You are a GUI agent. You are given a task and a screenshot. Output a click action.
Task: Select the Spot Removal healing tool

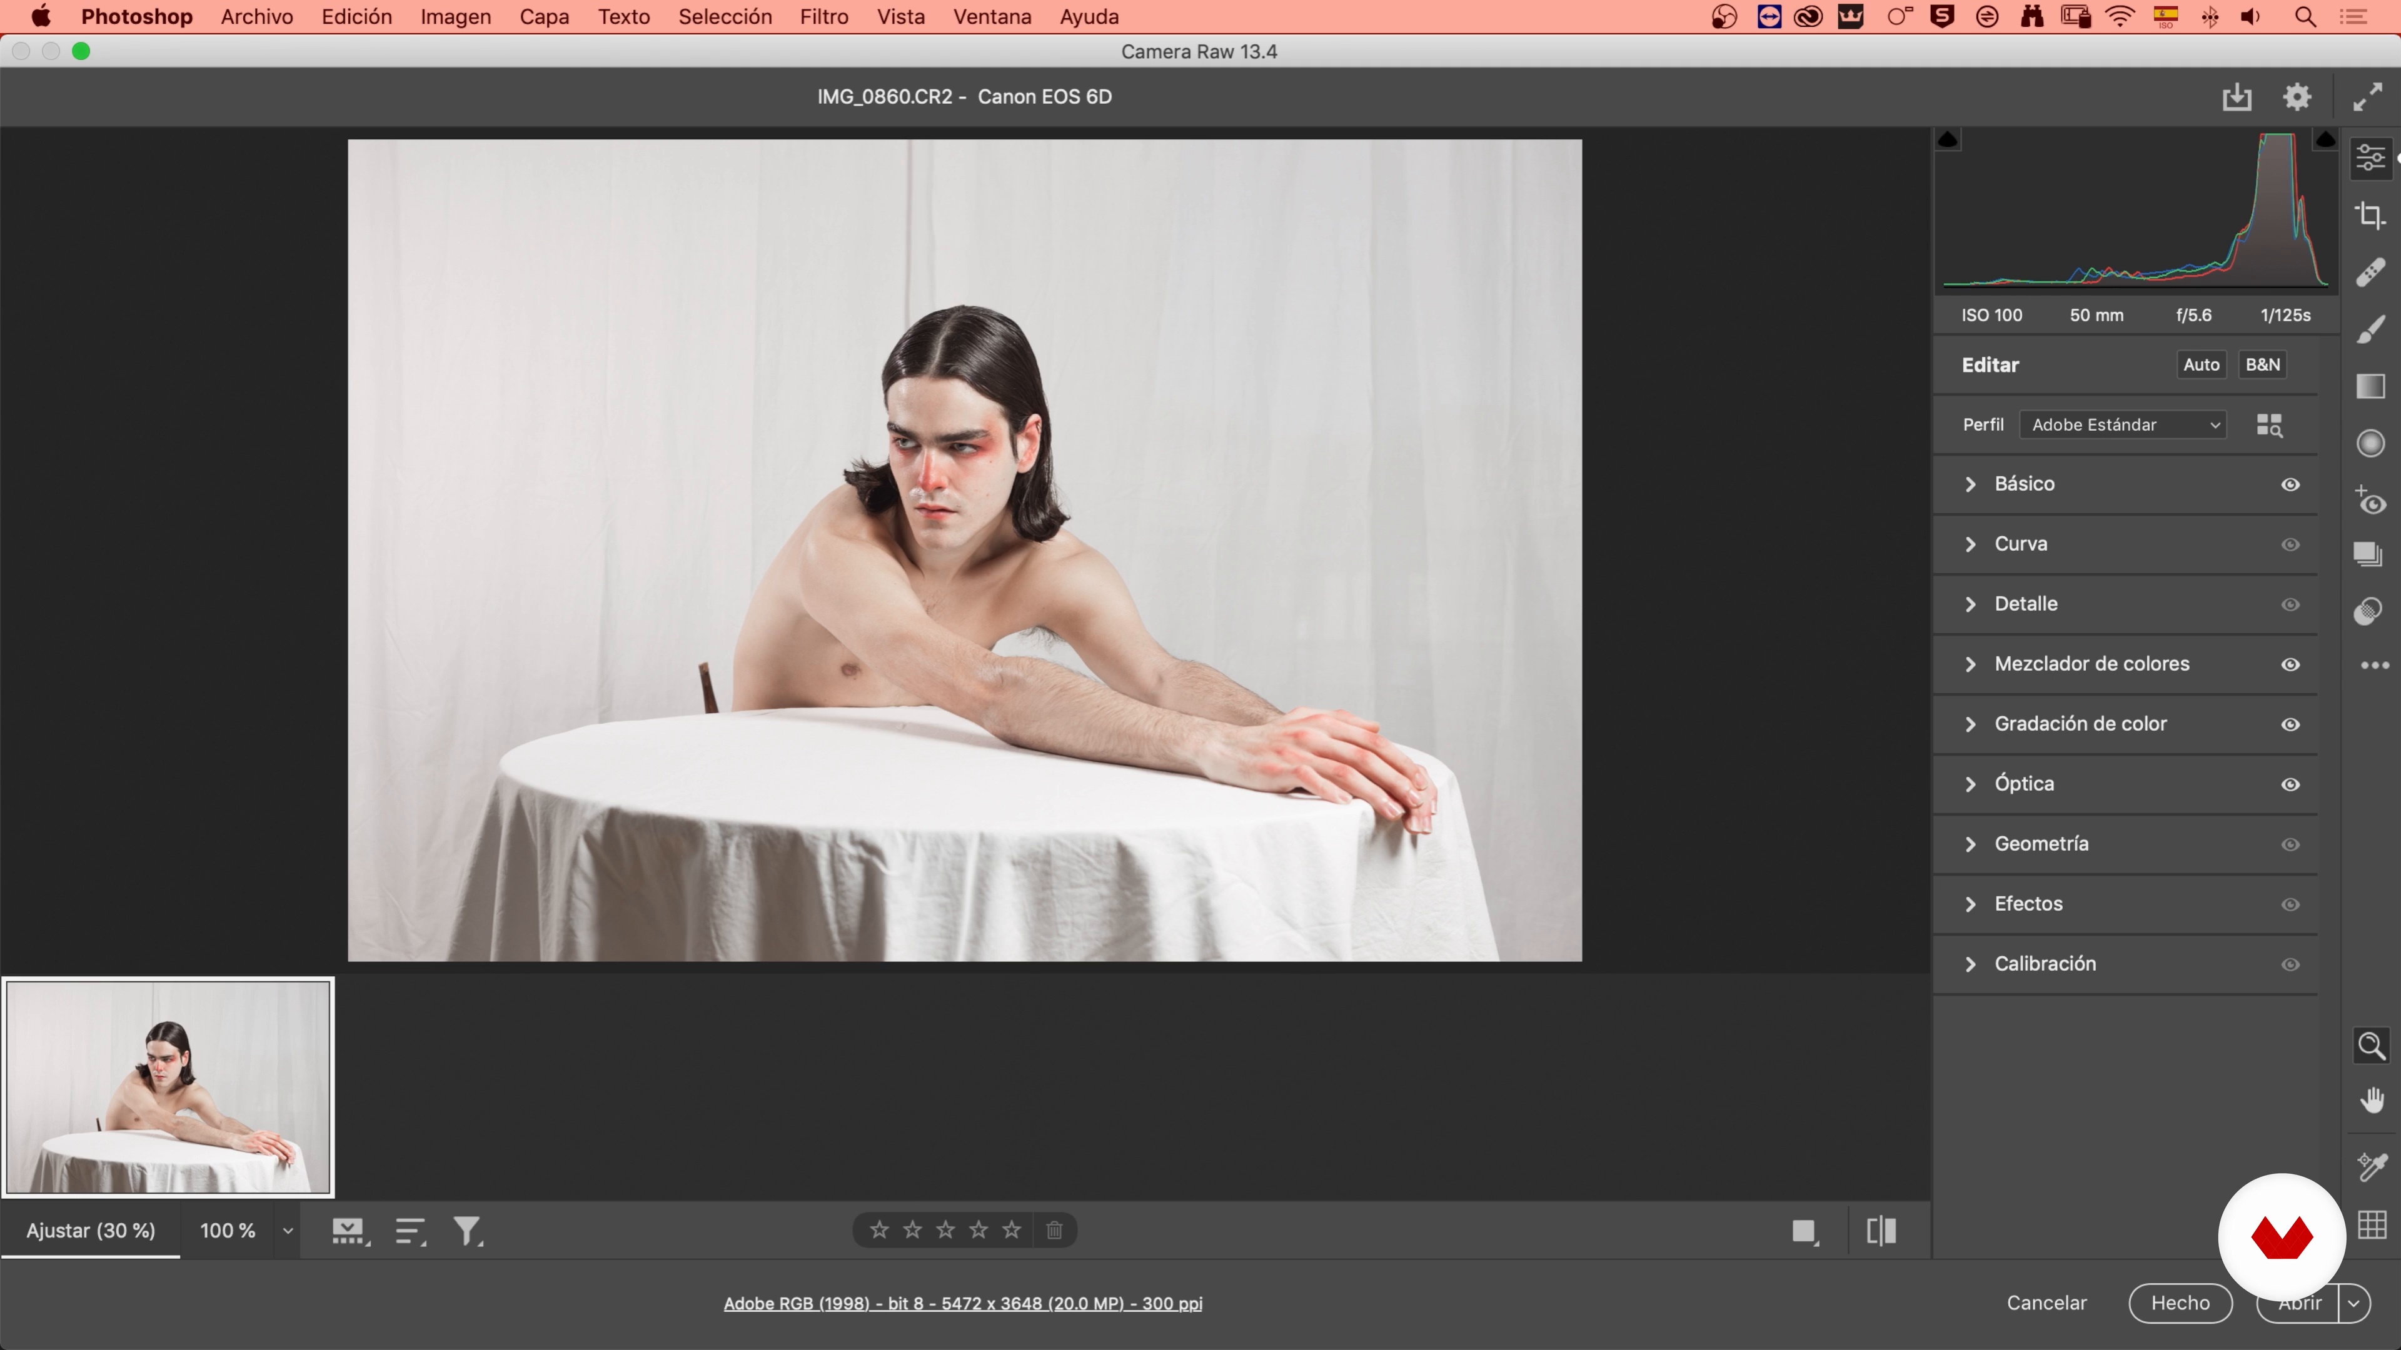pyautogui.click(x=2370, y=272)
